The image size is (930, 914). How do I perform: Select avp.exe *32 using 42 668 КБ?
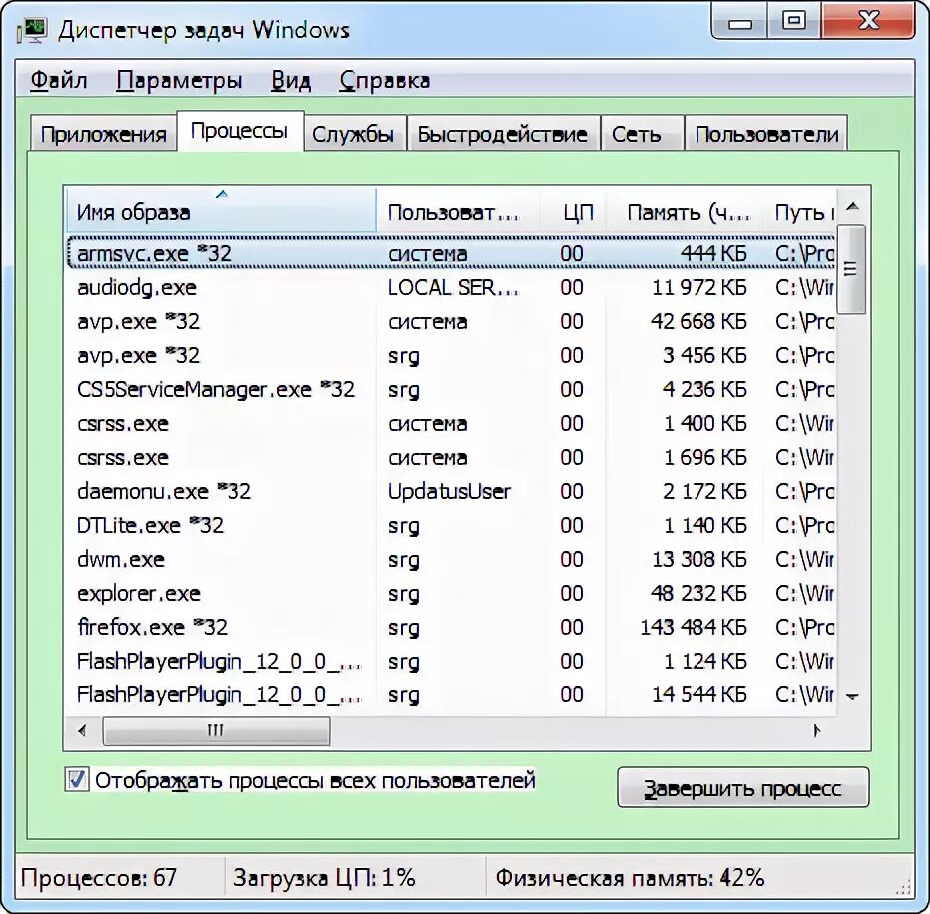click(451, 321)
